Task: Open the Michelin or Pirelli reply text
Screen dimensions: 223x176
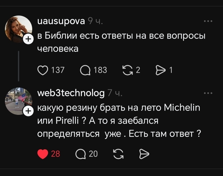Action: pyautogui.click(x=119, y=121)
